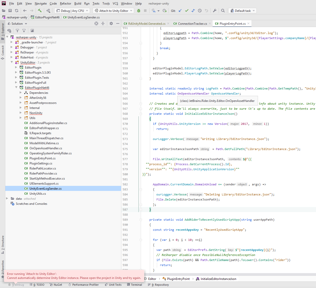Open settings via the wrench icon
Viewport: 316px width, 288px height.
(x=215, y=11)
